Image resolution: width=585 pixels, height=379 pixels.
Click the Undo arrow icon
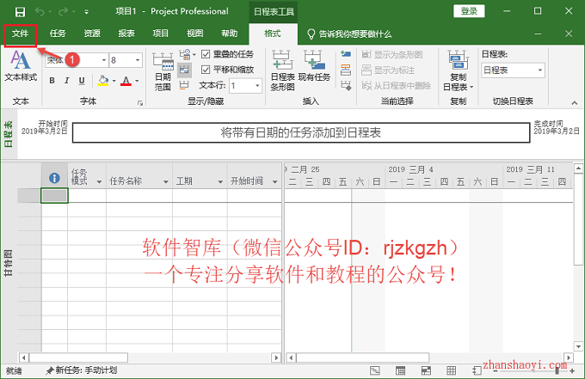40,11
